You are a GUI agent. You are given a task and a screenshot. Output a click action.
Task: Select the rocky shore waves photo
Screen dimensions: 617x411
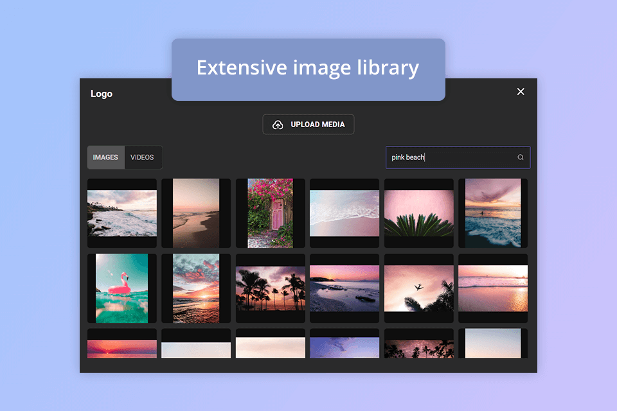[122, 213]
